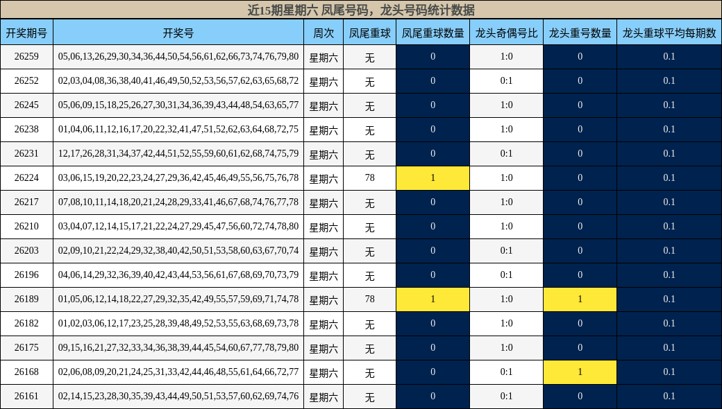Click the winning numbers of issue 26231
This screenshot has height=409, width=722.
pyautogui.click(x=178, y=153)
